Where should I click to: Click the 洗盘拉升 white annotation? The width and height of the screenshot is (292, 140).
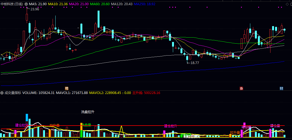[88, 112]
